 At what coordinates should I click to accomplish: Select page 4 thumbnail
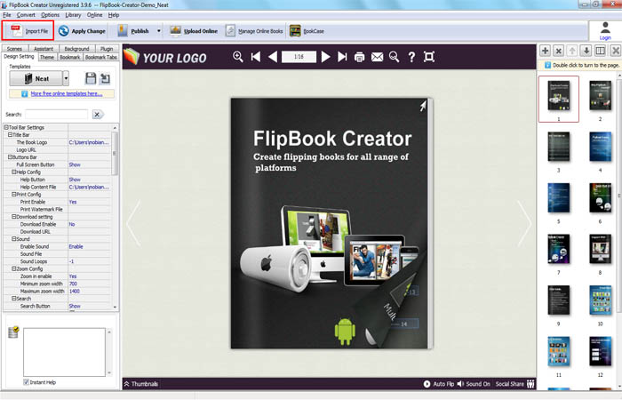tap(600, 148)
